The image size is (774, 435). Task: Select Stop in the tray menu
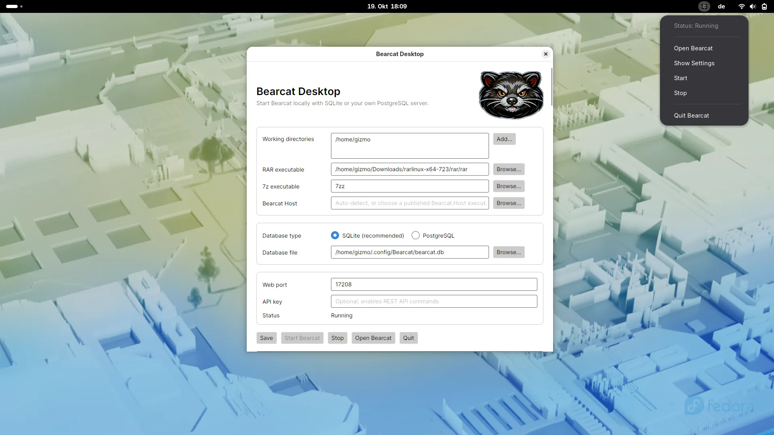[704, 93]
